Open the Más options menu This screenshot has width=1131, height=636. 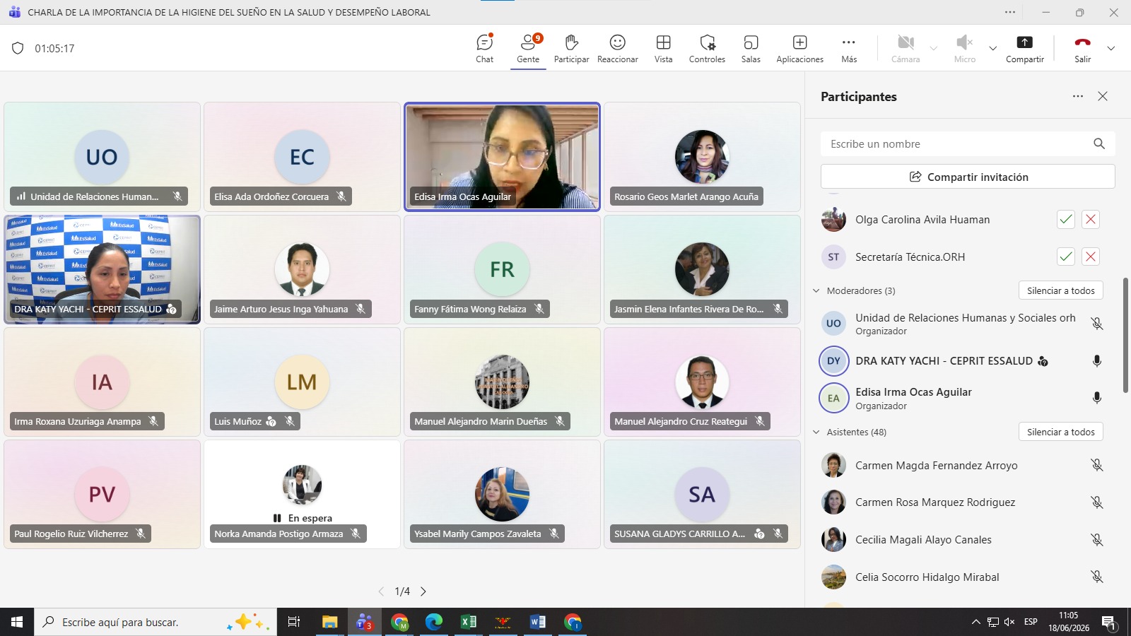(849, 49)
